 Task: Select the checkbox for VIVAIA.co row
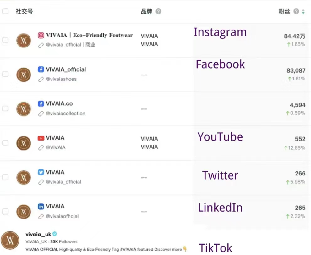coord(5,108)
